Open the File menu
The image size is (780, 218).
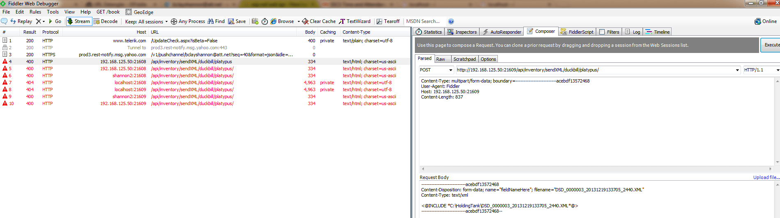coord(6,12)
